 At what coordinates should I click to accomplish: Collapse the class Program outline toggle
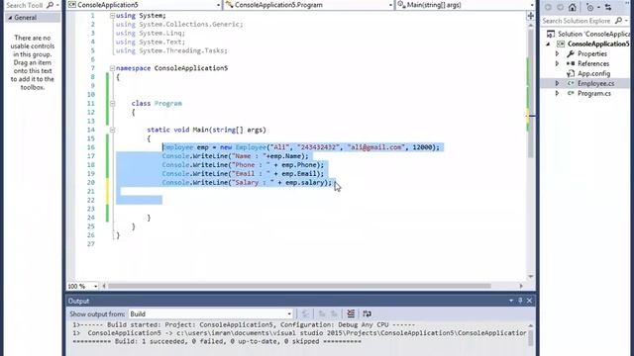tap(112, 103)
